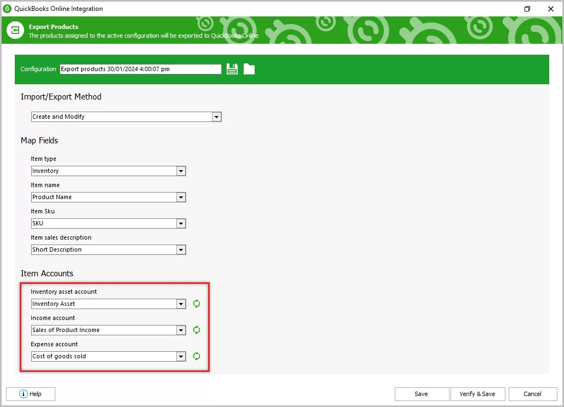Click the Save button
Viewport: 564px width, 407px height.
[x=422, y=394]
